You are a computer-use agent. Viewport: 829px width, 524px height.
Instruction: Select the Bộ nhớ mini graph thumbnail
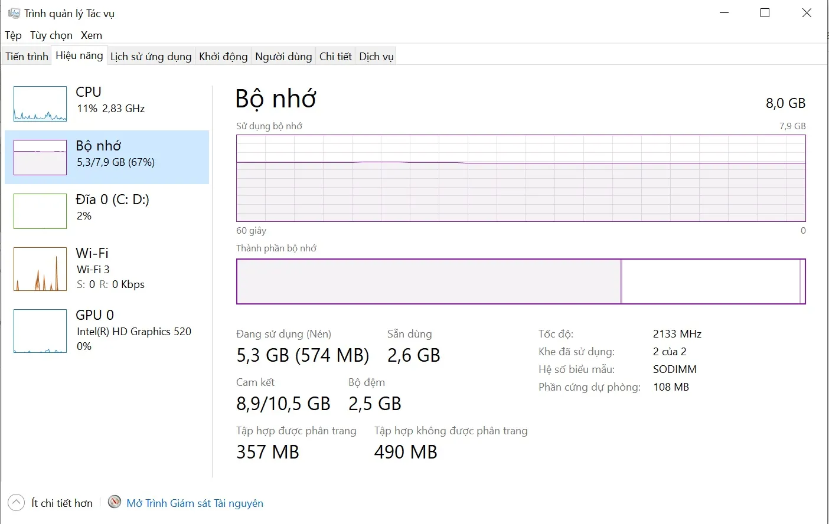coord(40,158)
